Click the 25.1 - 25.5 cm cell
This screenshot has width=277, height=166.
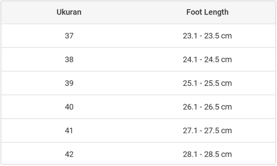click(x=207, y=83)
